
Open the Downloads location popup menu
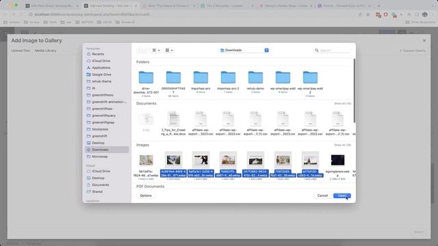point(244,50)
